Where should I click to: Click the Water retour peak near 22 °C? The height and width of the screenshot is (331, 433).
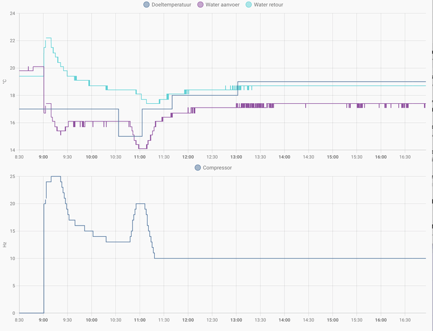click(x=49, y=38)
